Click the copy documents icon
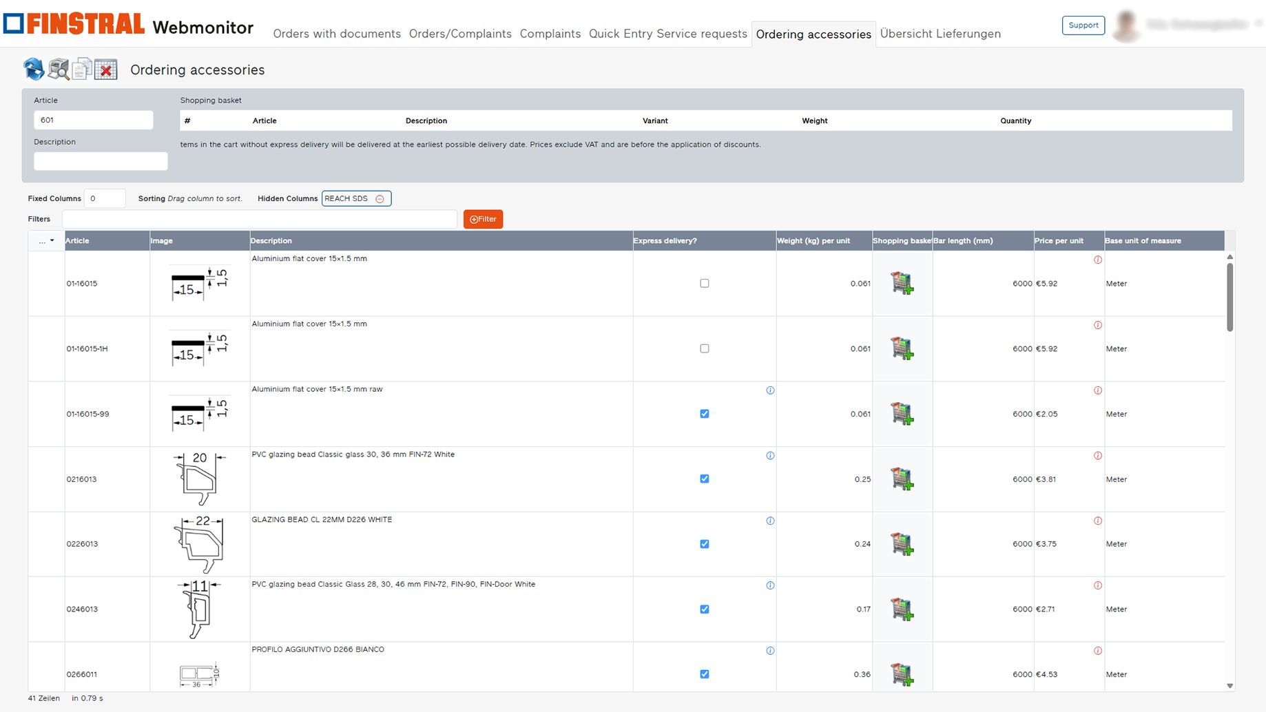Viewport: 1266px width, 712px height. (x=82, y=69)
